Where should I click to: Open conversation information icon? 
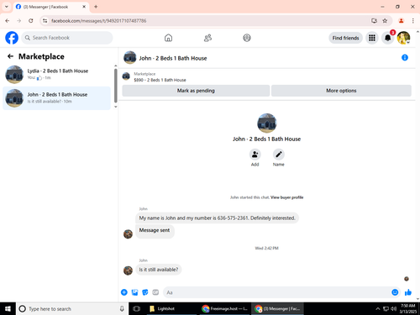point(405,58)
